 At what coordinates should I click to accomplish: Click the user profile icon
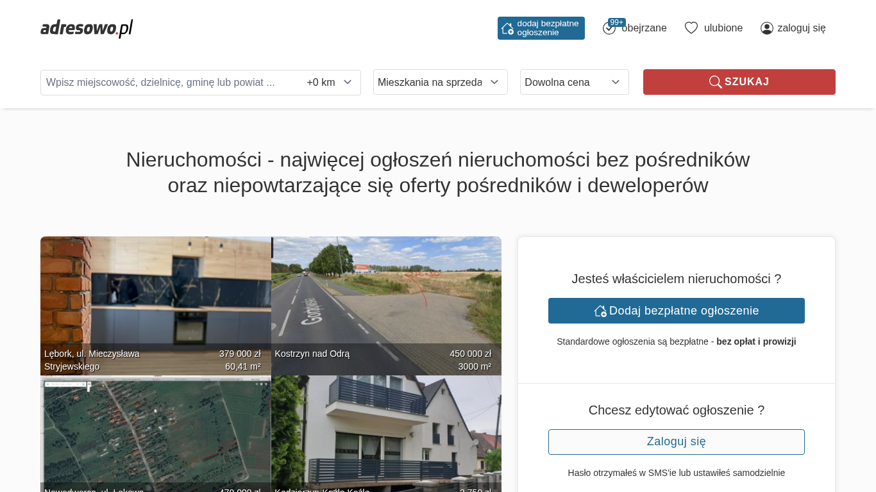(x=766, y=28)
